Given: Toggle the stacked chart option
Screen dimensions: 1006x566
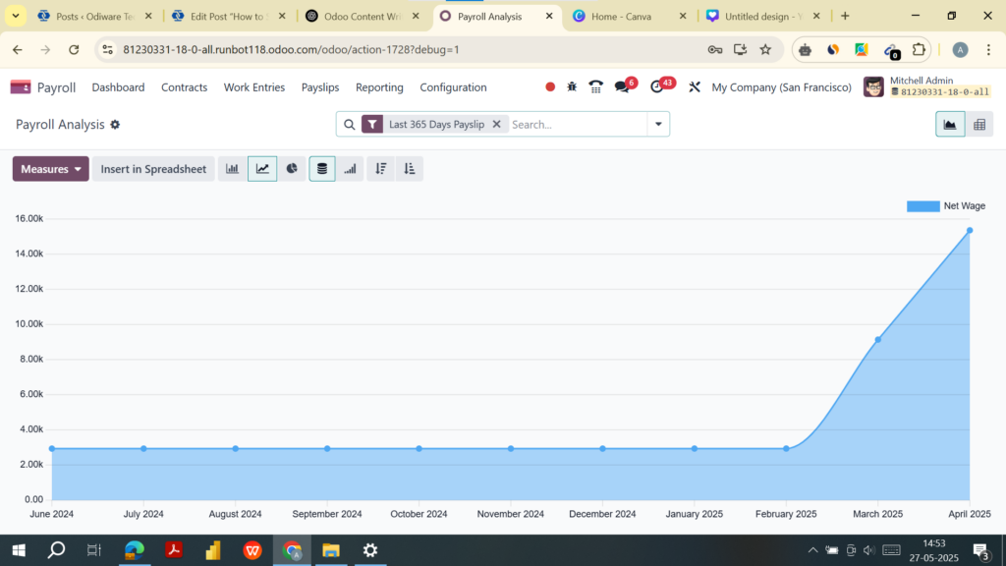Looking at the screenshot, I should click(321, 168).
